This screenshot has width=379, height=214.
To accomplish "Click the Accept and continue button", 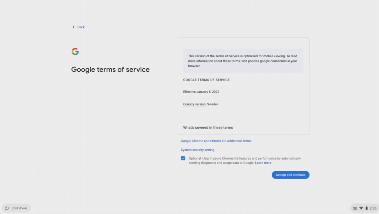I will [291, 175].
